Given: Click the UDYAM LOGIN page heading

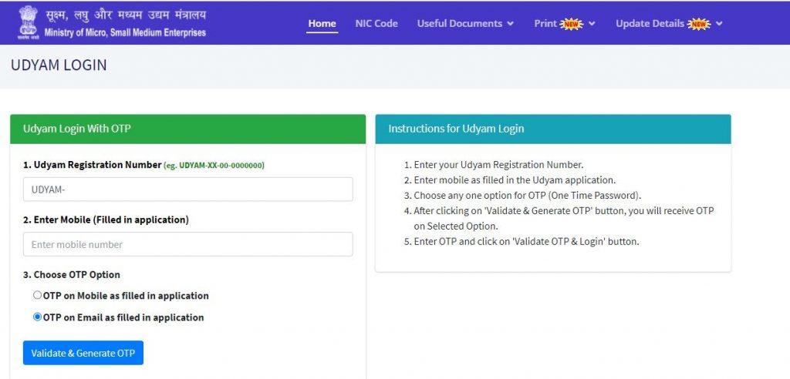Looking at the screenshot, I should pos(59,65).
